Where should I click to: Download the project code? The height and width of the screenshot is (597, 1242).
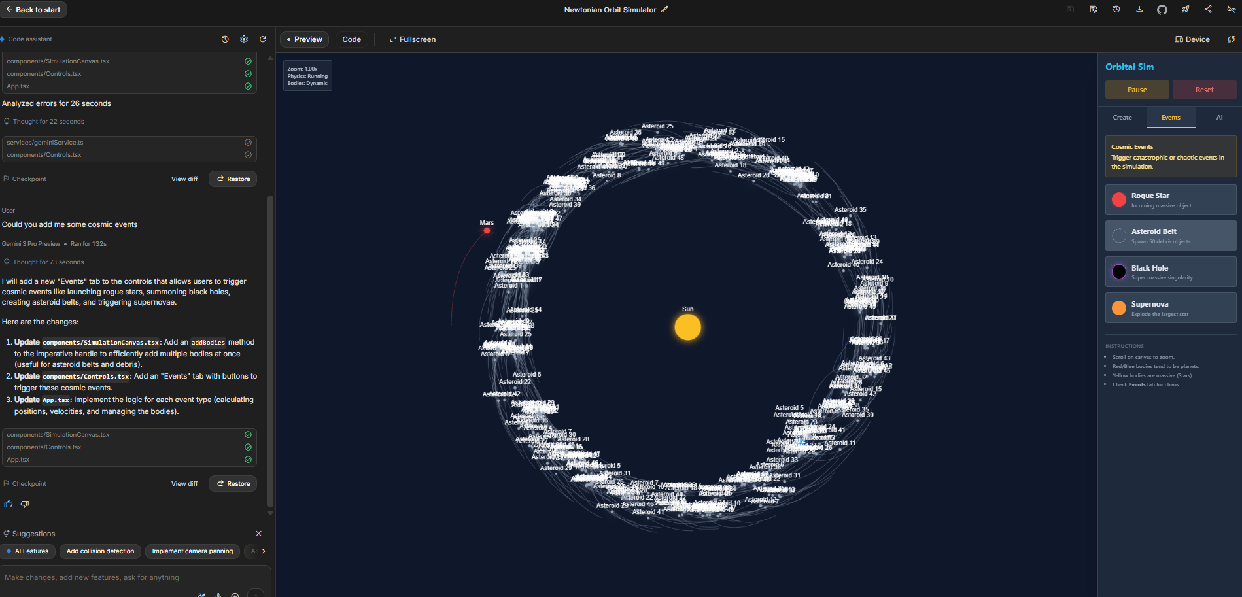pyautogui.click(x=1139, y=9)
